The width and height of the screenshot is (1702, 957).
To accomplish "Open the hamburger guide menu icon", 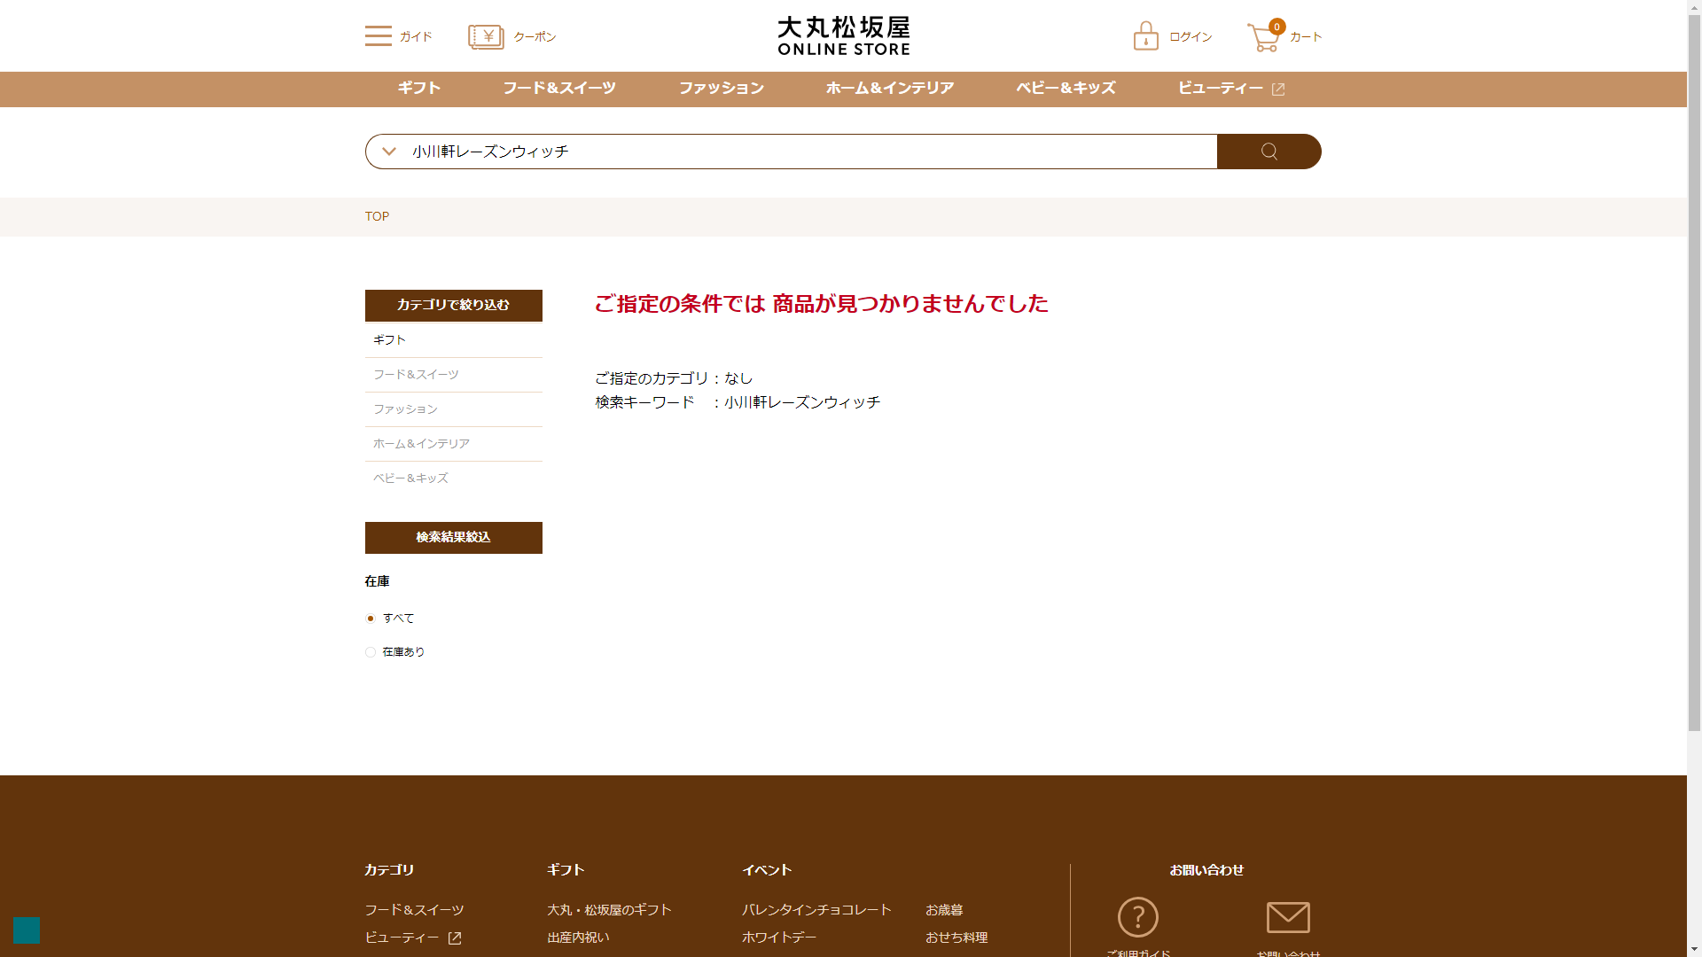I will (379, 36).
